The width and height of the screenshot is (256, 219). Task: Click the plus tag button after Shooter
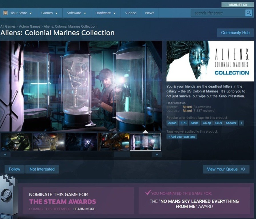click(241, 123)
